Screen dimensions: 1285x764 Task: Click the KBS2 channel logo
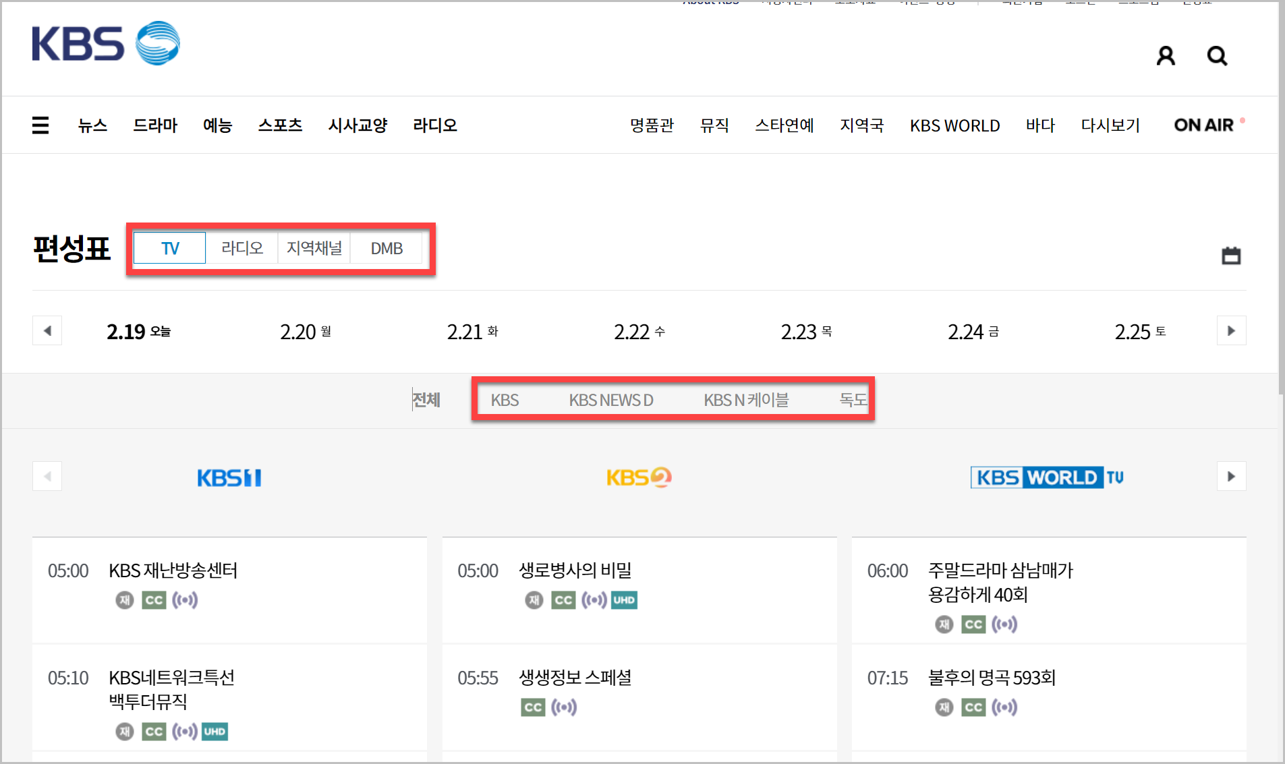click(x=639, y=477)
